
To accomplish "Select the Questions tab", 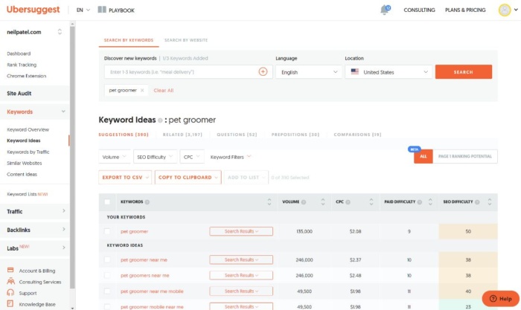I will point(237,135).
